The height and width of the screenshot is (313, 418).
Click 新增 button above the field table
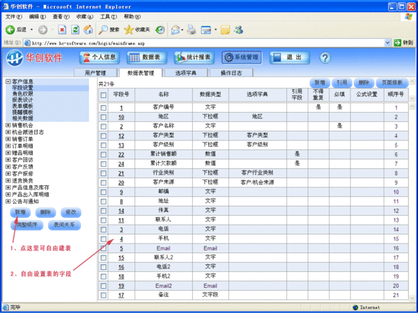320,83
